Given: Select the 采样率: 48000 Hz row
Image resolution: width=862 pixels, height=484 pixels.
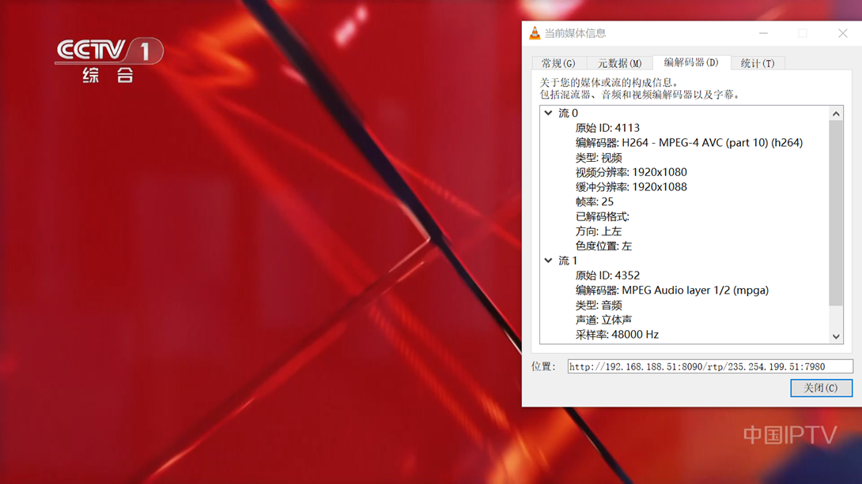Looking at the screenshot, I should coord(617,335).
